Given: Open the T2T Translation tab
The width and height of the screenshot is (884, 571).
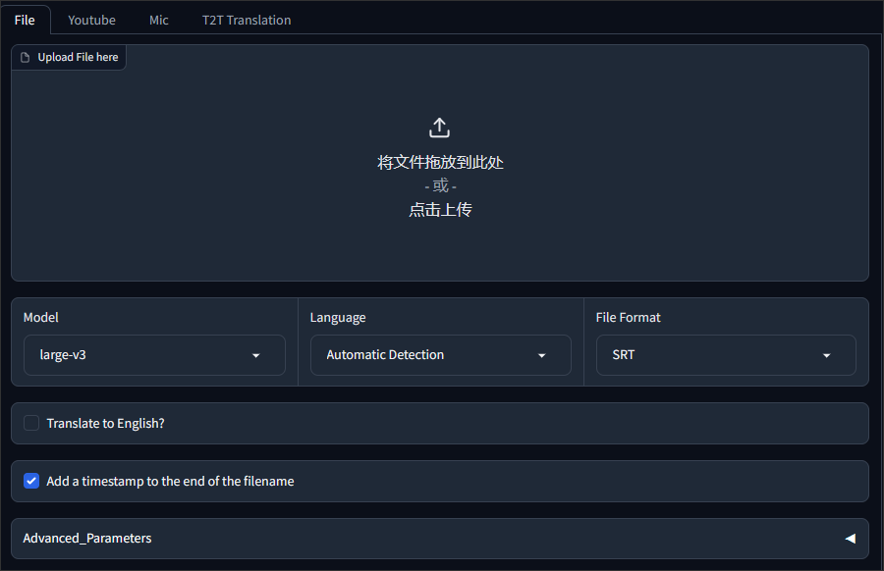Looking at the screenshot, I should coord(247,21).
